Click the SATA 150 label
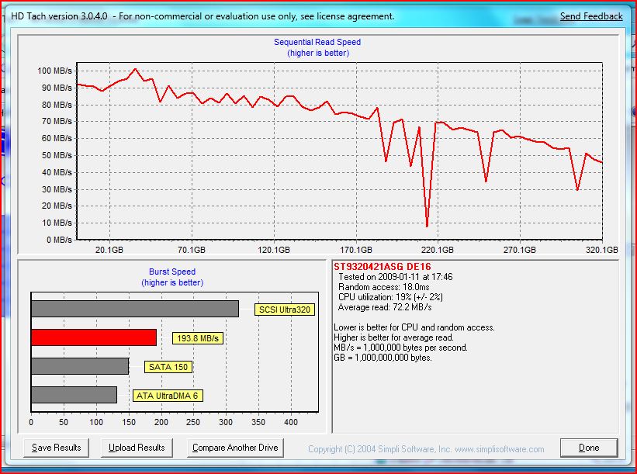637x474 pixels. coord(168,367)
